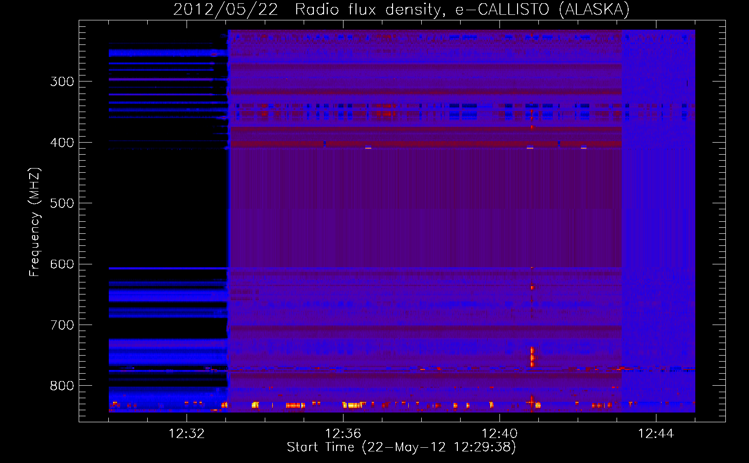Viewport: 749px width, 463px height.
Task: Click the 12:40 time tick label
Action: [x=499, y=433]
